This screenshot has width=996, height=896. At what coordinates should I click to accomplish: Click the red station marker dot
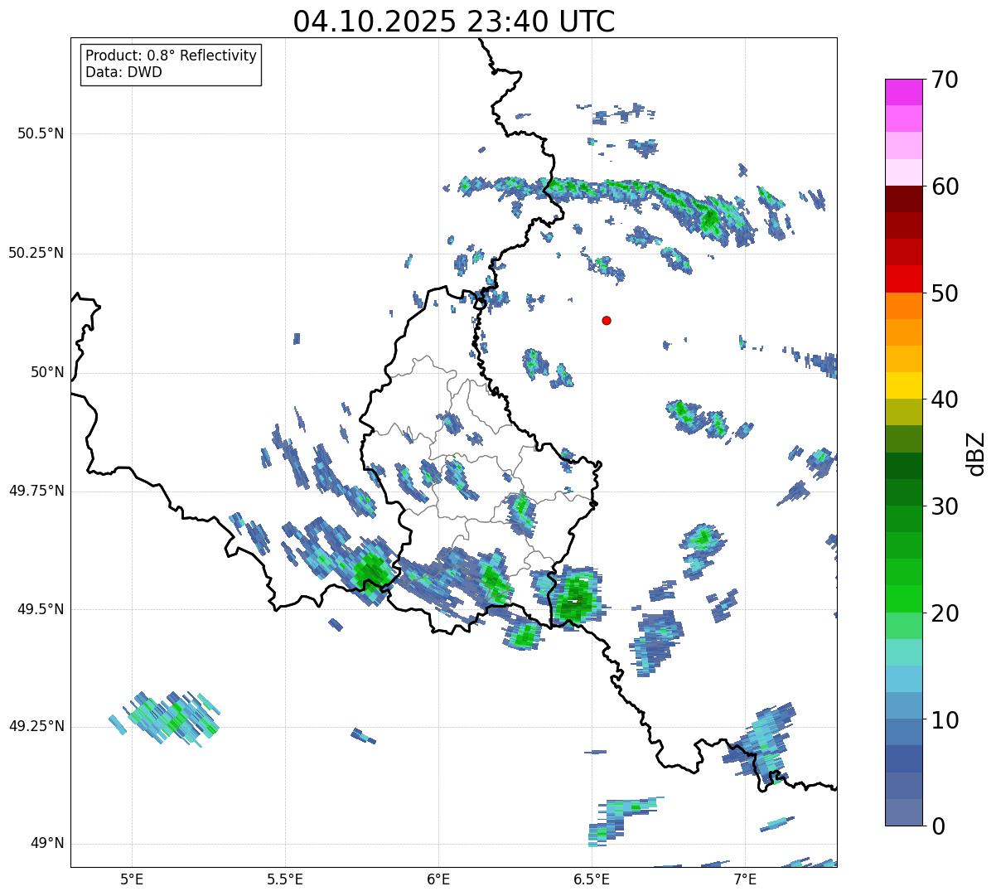pos(607,320)
